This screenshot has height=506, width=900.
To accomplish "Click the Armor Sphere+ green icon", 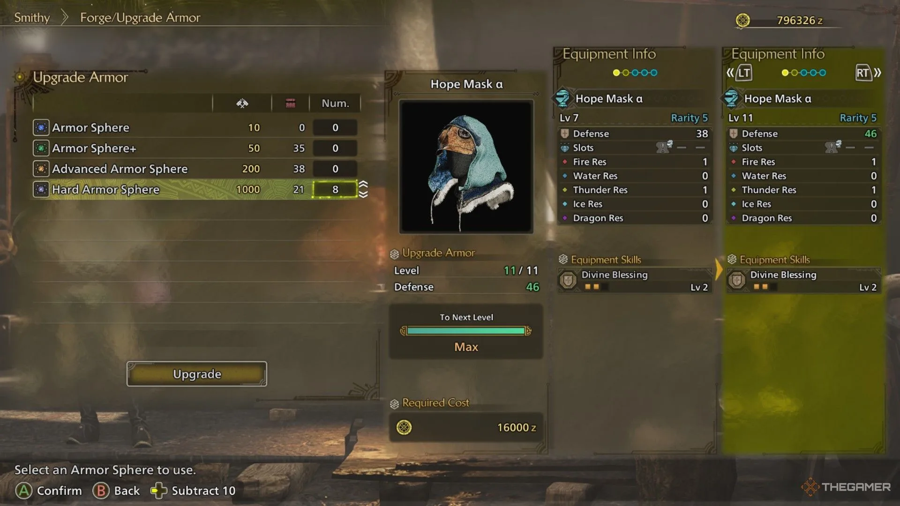I will (x=41, y=148).
